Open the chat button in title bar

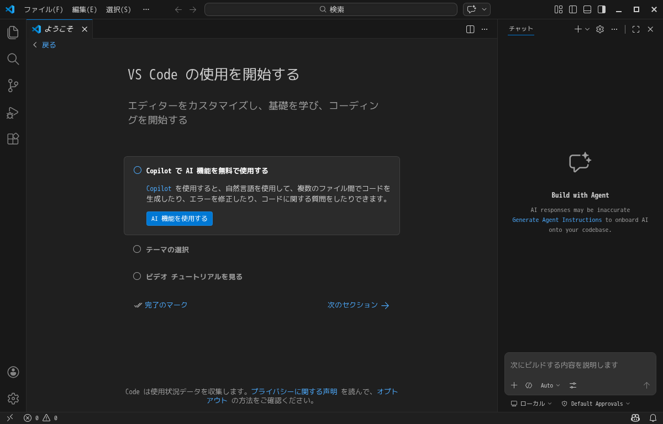471,9
